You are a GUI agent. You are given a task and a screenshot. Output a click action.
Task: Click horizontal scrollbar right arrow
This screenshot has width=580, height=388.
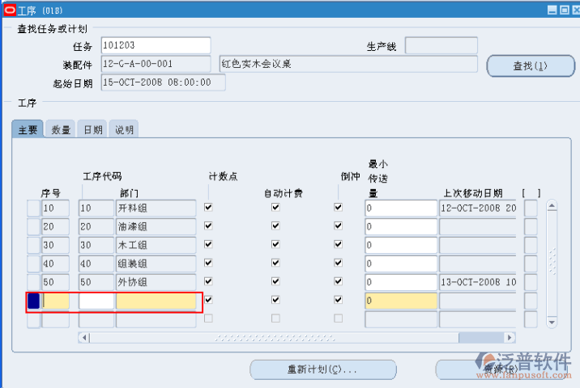pos(510,337)
